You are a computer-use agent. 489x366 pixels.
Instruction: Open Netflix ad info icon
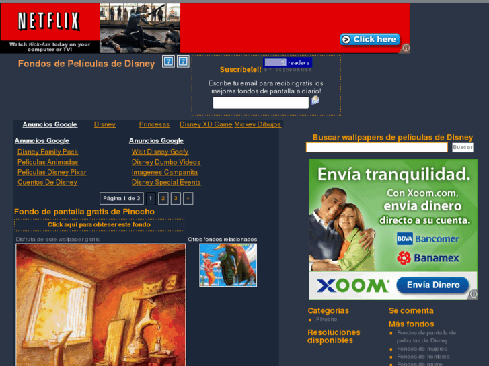point(406,48)
